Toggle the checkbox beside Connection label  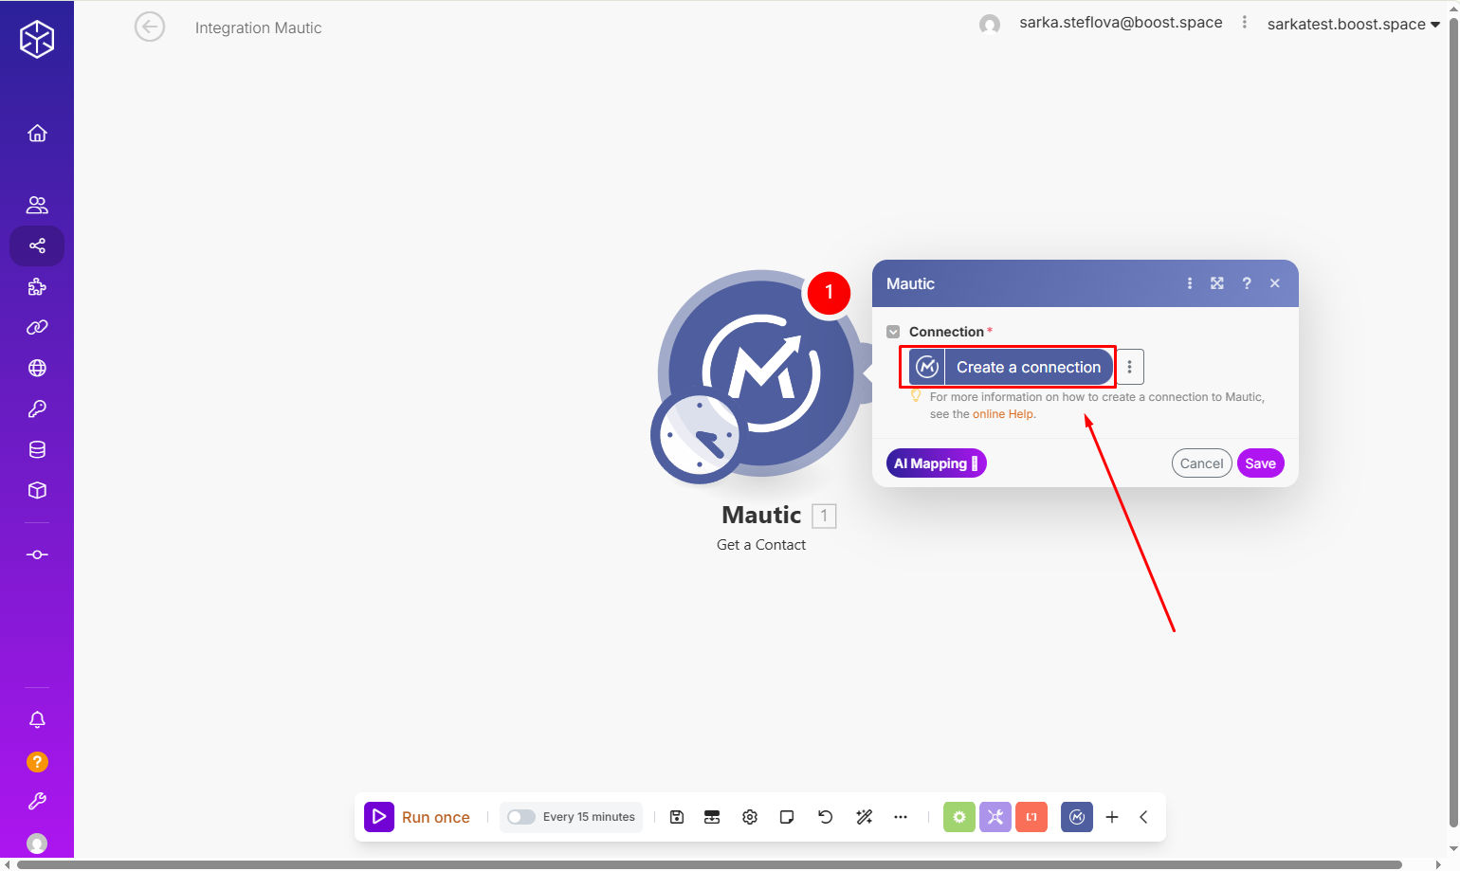[x=893, y=332]
